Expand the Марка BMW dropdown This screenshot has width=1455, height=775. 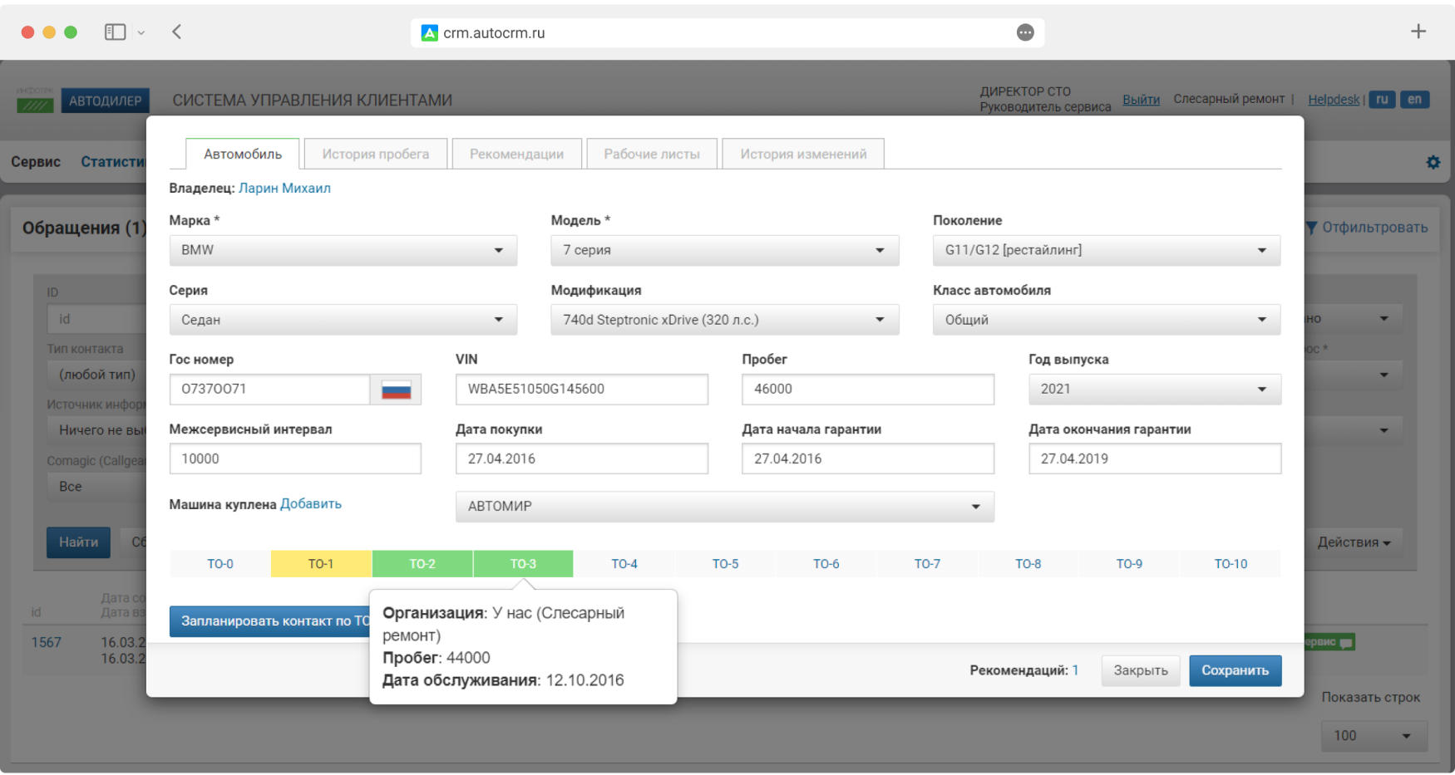[x=343, y=250]
